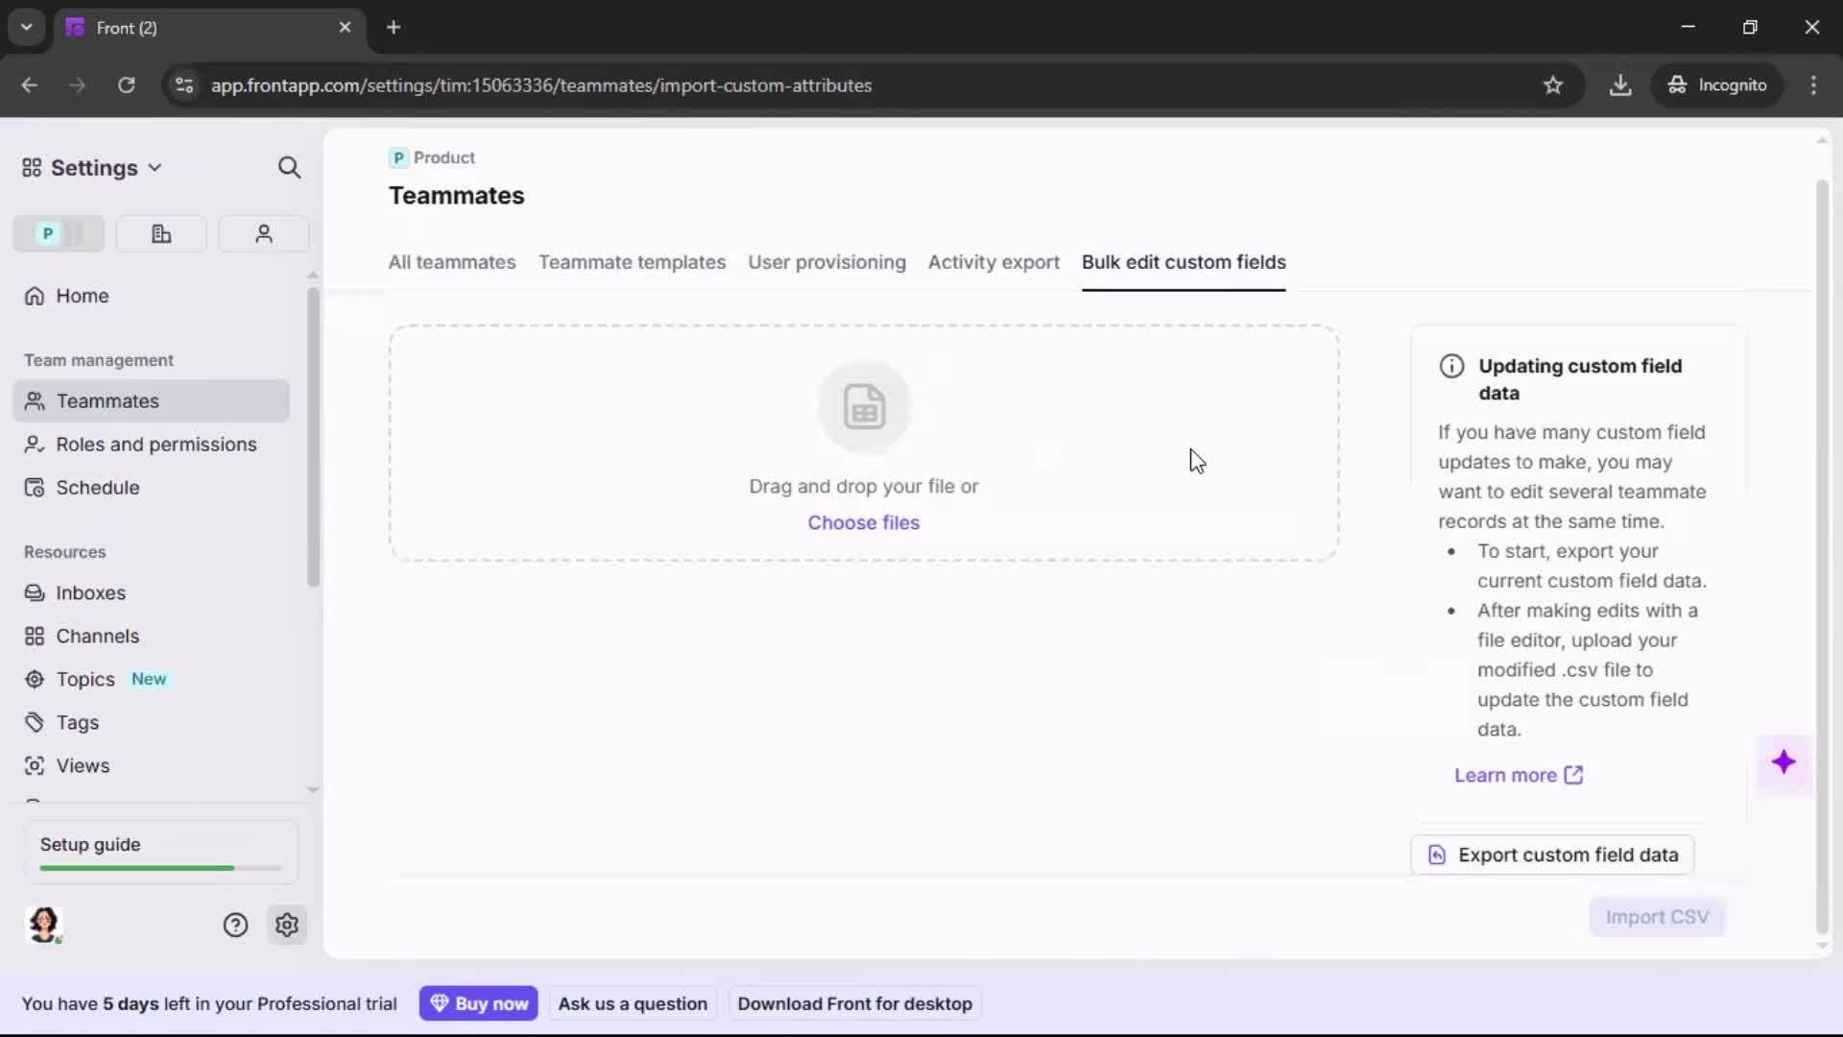Switch to the Activity export tab
1843x1037 pixels.
click(993, 262)
